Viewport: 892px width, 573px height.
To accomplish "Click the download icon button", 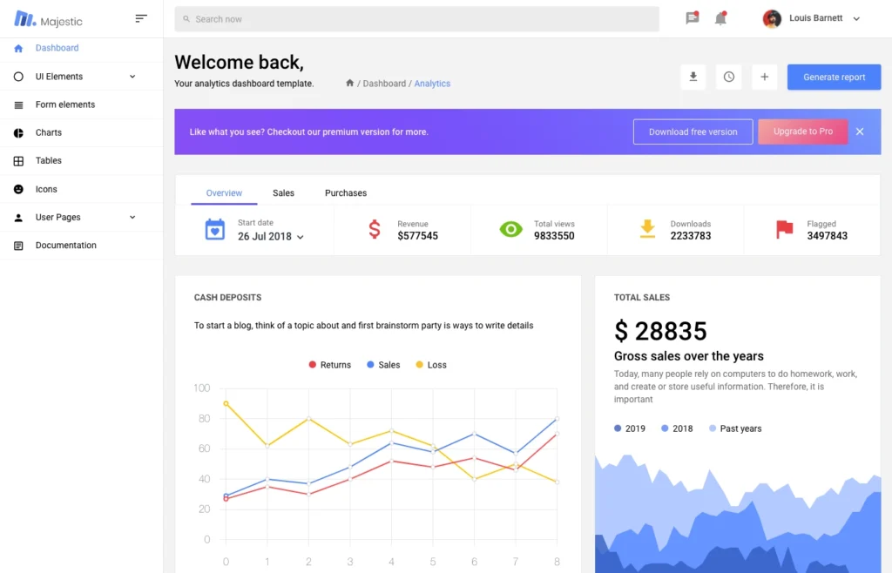I will [693, 77].
